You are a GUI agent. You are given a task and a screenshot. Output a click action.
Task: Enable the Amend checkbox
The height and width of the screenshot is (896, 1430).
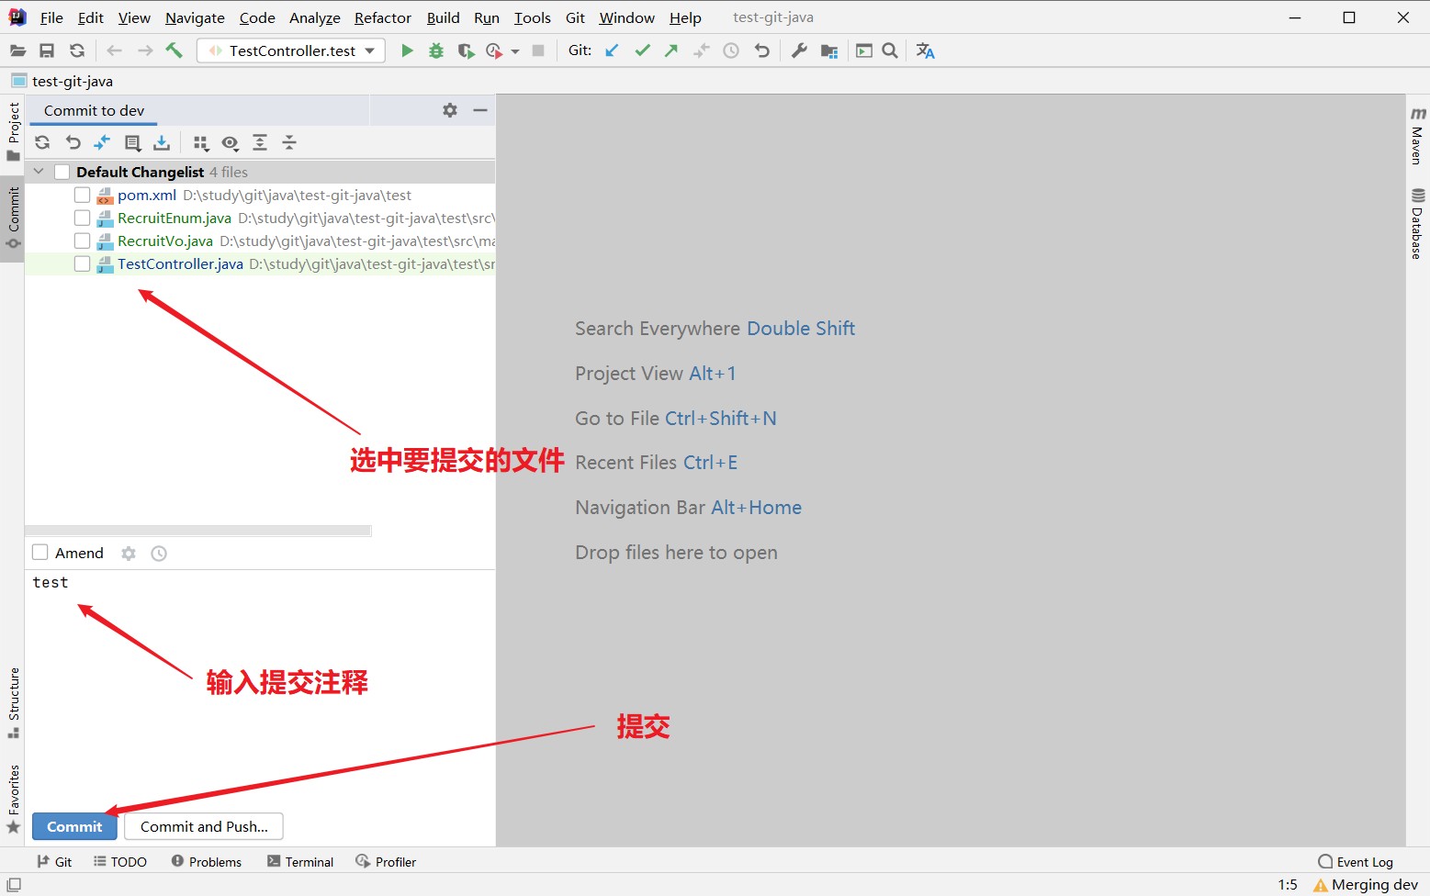pos(40,553)
